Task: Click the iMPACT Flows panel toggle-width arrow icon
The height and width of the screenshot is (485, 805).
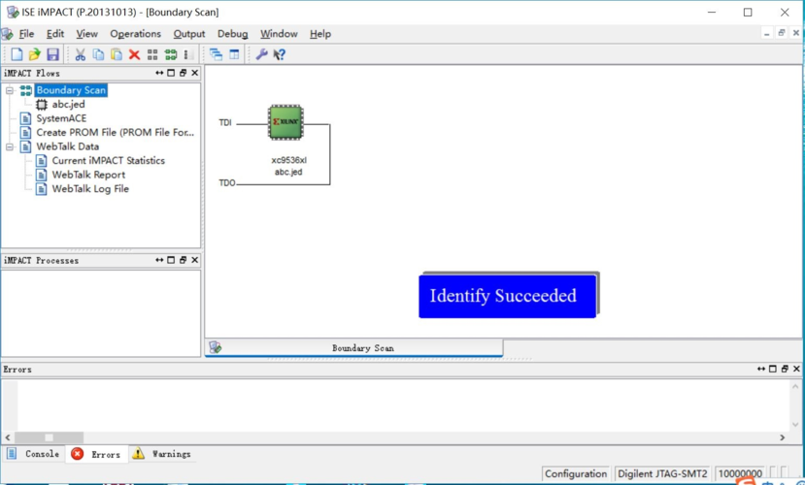Action: click(x=159, y=73)
